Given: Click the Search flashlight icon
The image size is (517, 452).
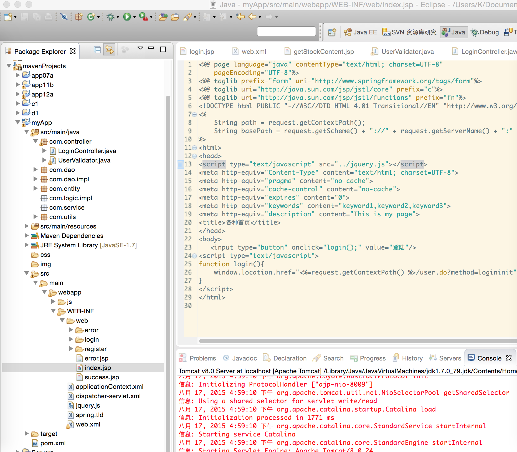Looking at the screenshot, I should pyautogui.click(x=187, y=17).
